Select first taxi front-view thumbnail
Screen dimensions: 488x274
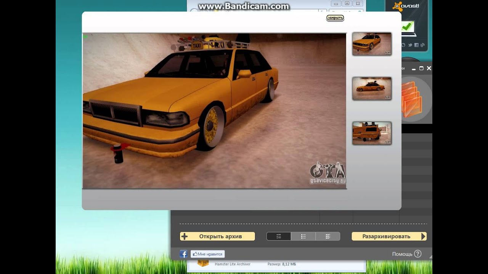point(372,44)
